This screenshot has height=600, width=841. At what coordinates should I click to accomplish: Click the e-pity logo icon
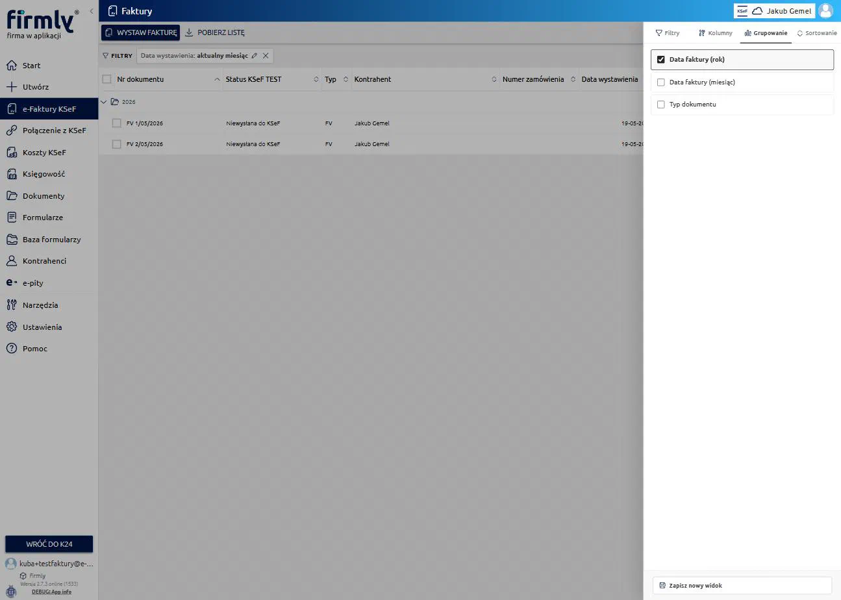[11, 283]
